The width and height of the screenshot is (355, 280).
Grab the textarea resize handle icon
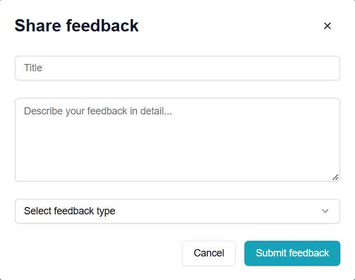[335, 177]
